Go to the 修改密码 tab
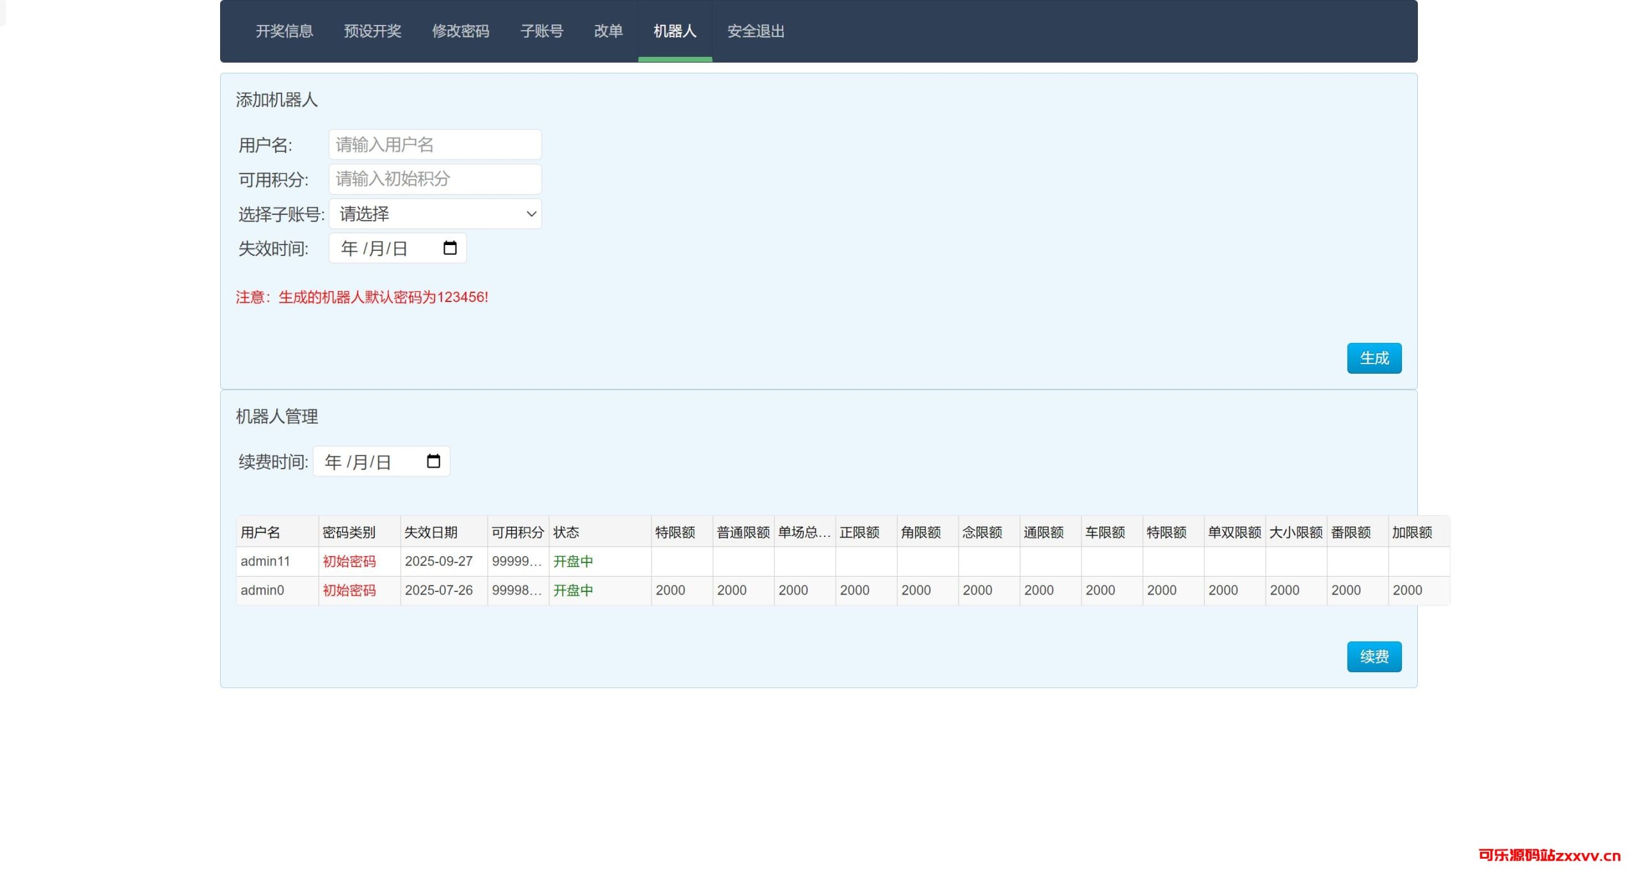This screenshot has height=878, width=1638. 461,31
